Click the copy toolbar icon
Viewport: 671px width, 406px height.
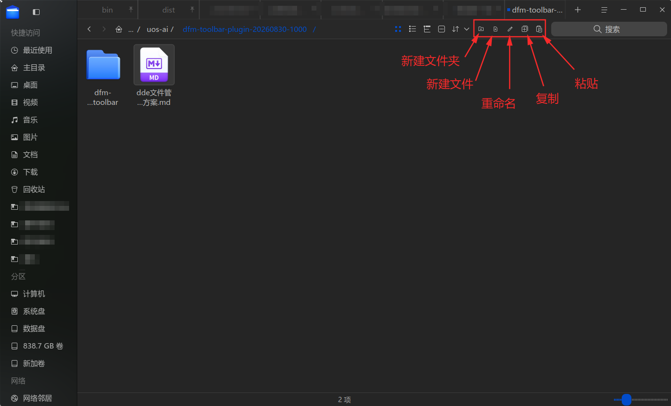525,29
